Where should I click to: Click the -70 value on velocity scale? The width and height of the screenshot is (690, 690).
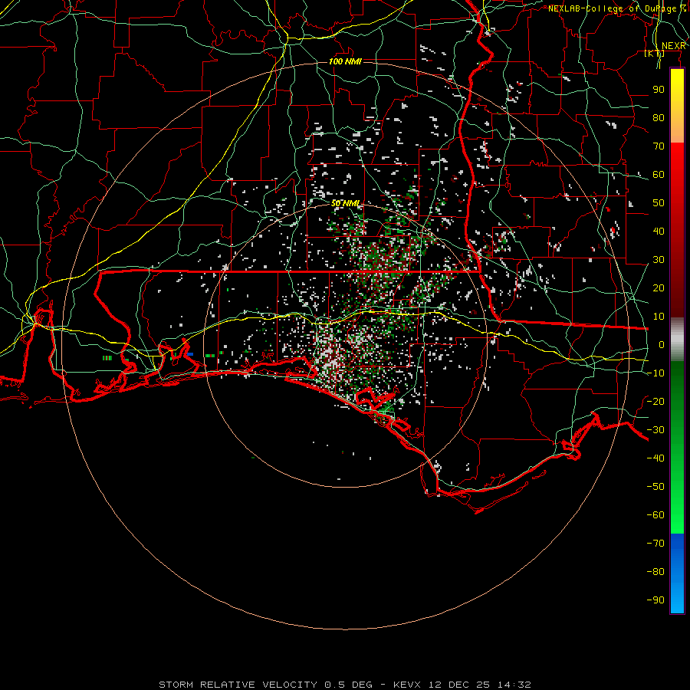coord(655,543)
